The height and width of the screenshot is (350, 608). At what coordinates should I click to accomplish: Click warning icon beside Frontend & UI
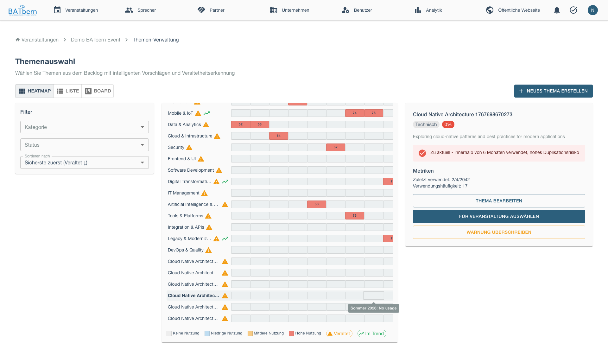201,159
